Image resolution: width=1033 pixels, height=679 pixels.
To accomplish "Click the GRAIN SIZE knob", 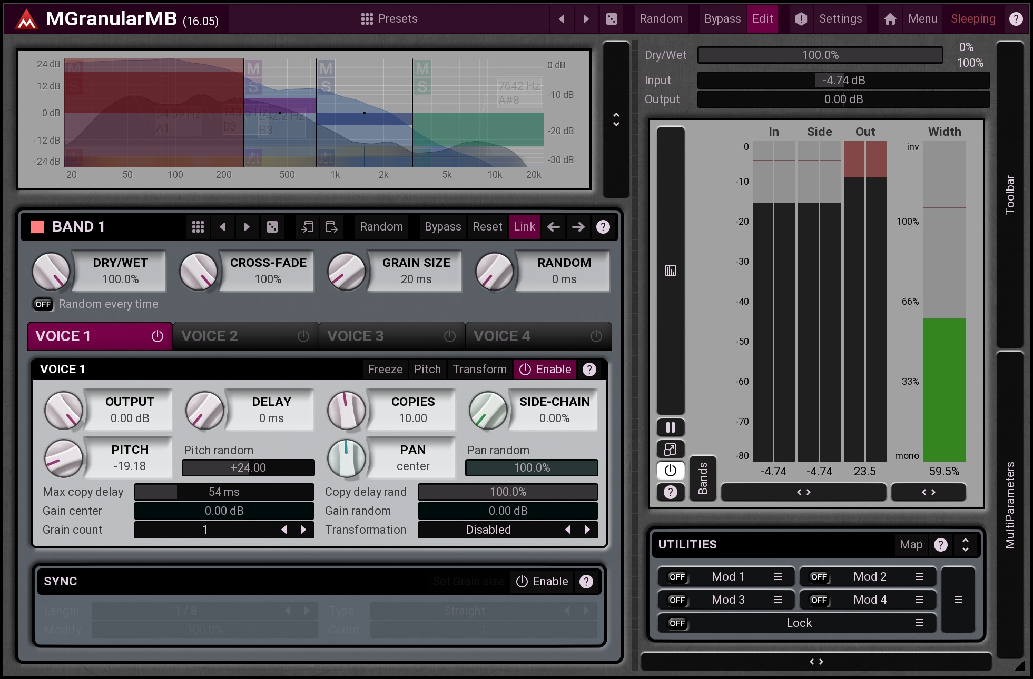I will coord(346,272).
